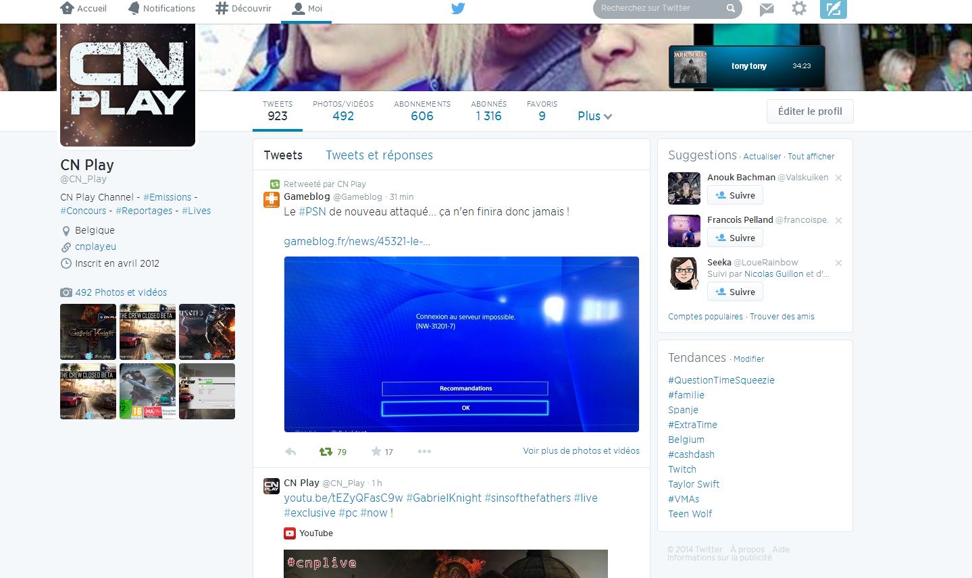Open direct messages envelope icon
972x578 pixels.
coord(767,9)
